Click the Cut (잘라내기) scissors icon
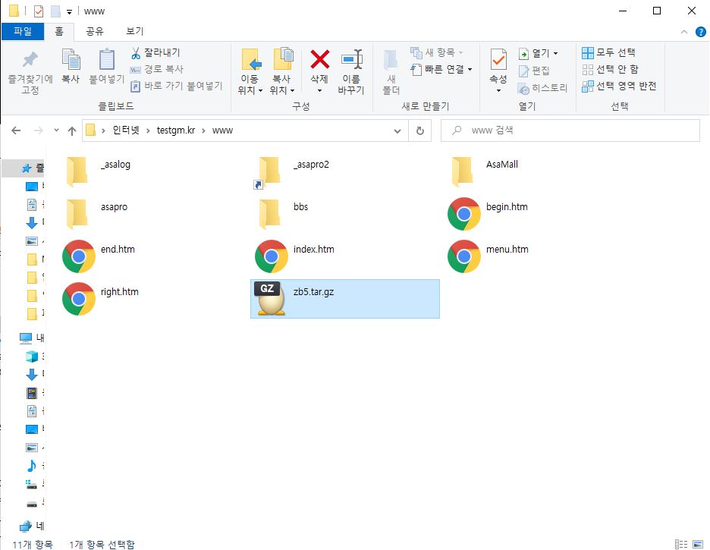Viewport: 710px width, 550px height. pos(137,53)
